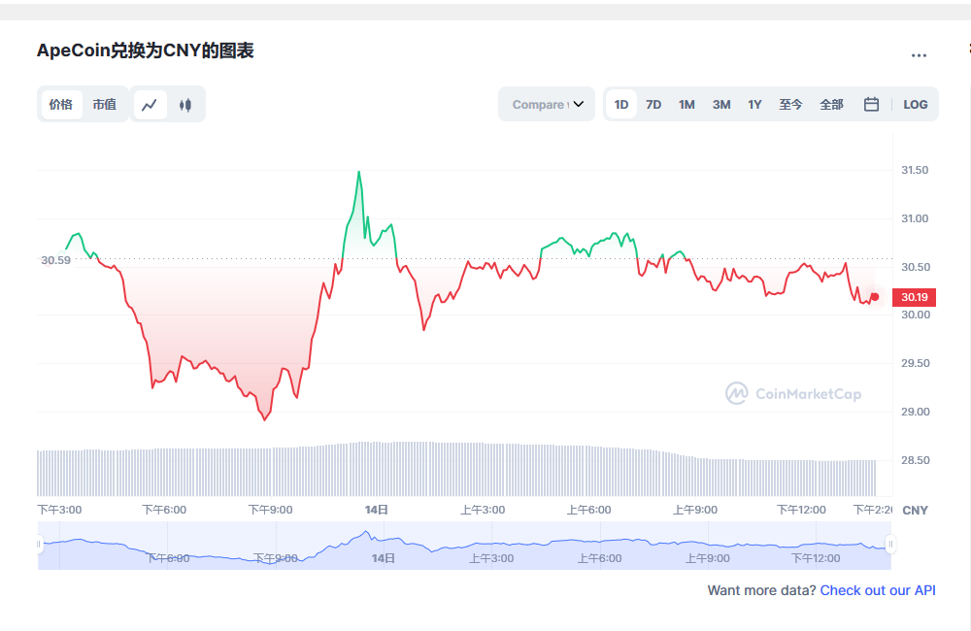Screen dimensions: 971x631
Task: Toggle LOG scale
Action: pos(916,105)
